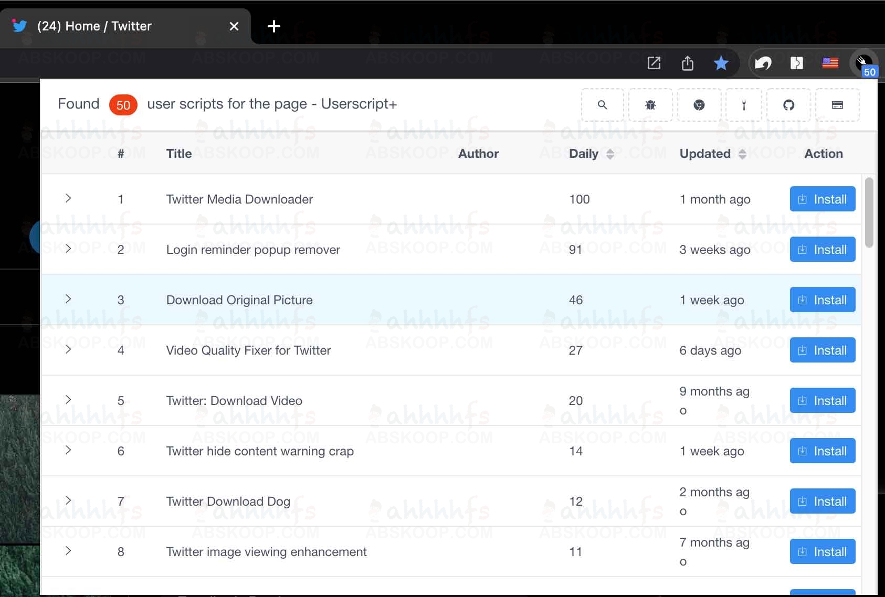Viewport: 885px width, 597px height.
Task: Open the external link icon
Action: (x=654, y=63)
